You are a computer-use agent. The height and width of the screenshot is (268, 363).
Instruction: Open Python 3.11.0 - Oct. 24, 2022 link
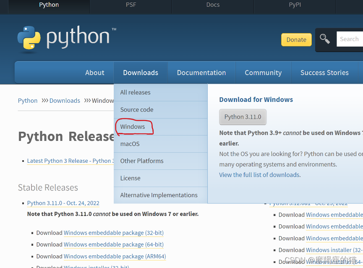pos(63,203)
